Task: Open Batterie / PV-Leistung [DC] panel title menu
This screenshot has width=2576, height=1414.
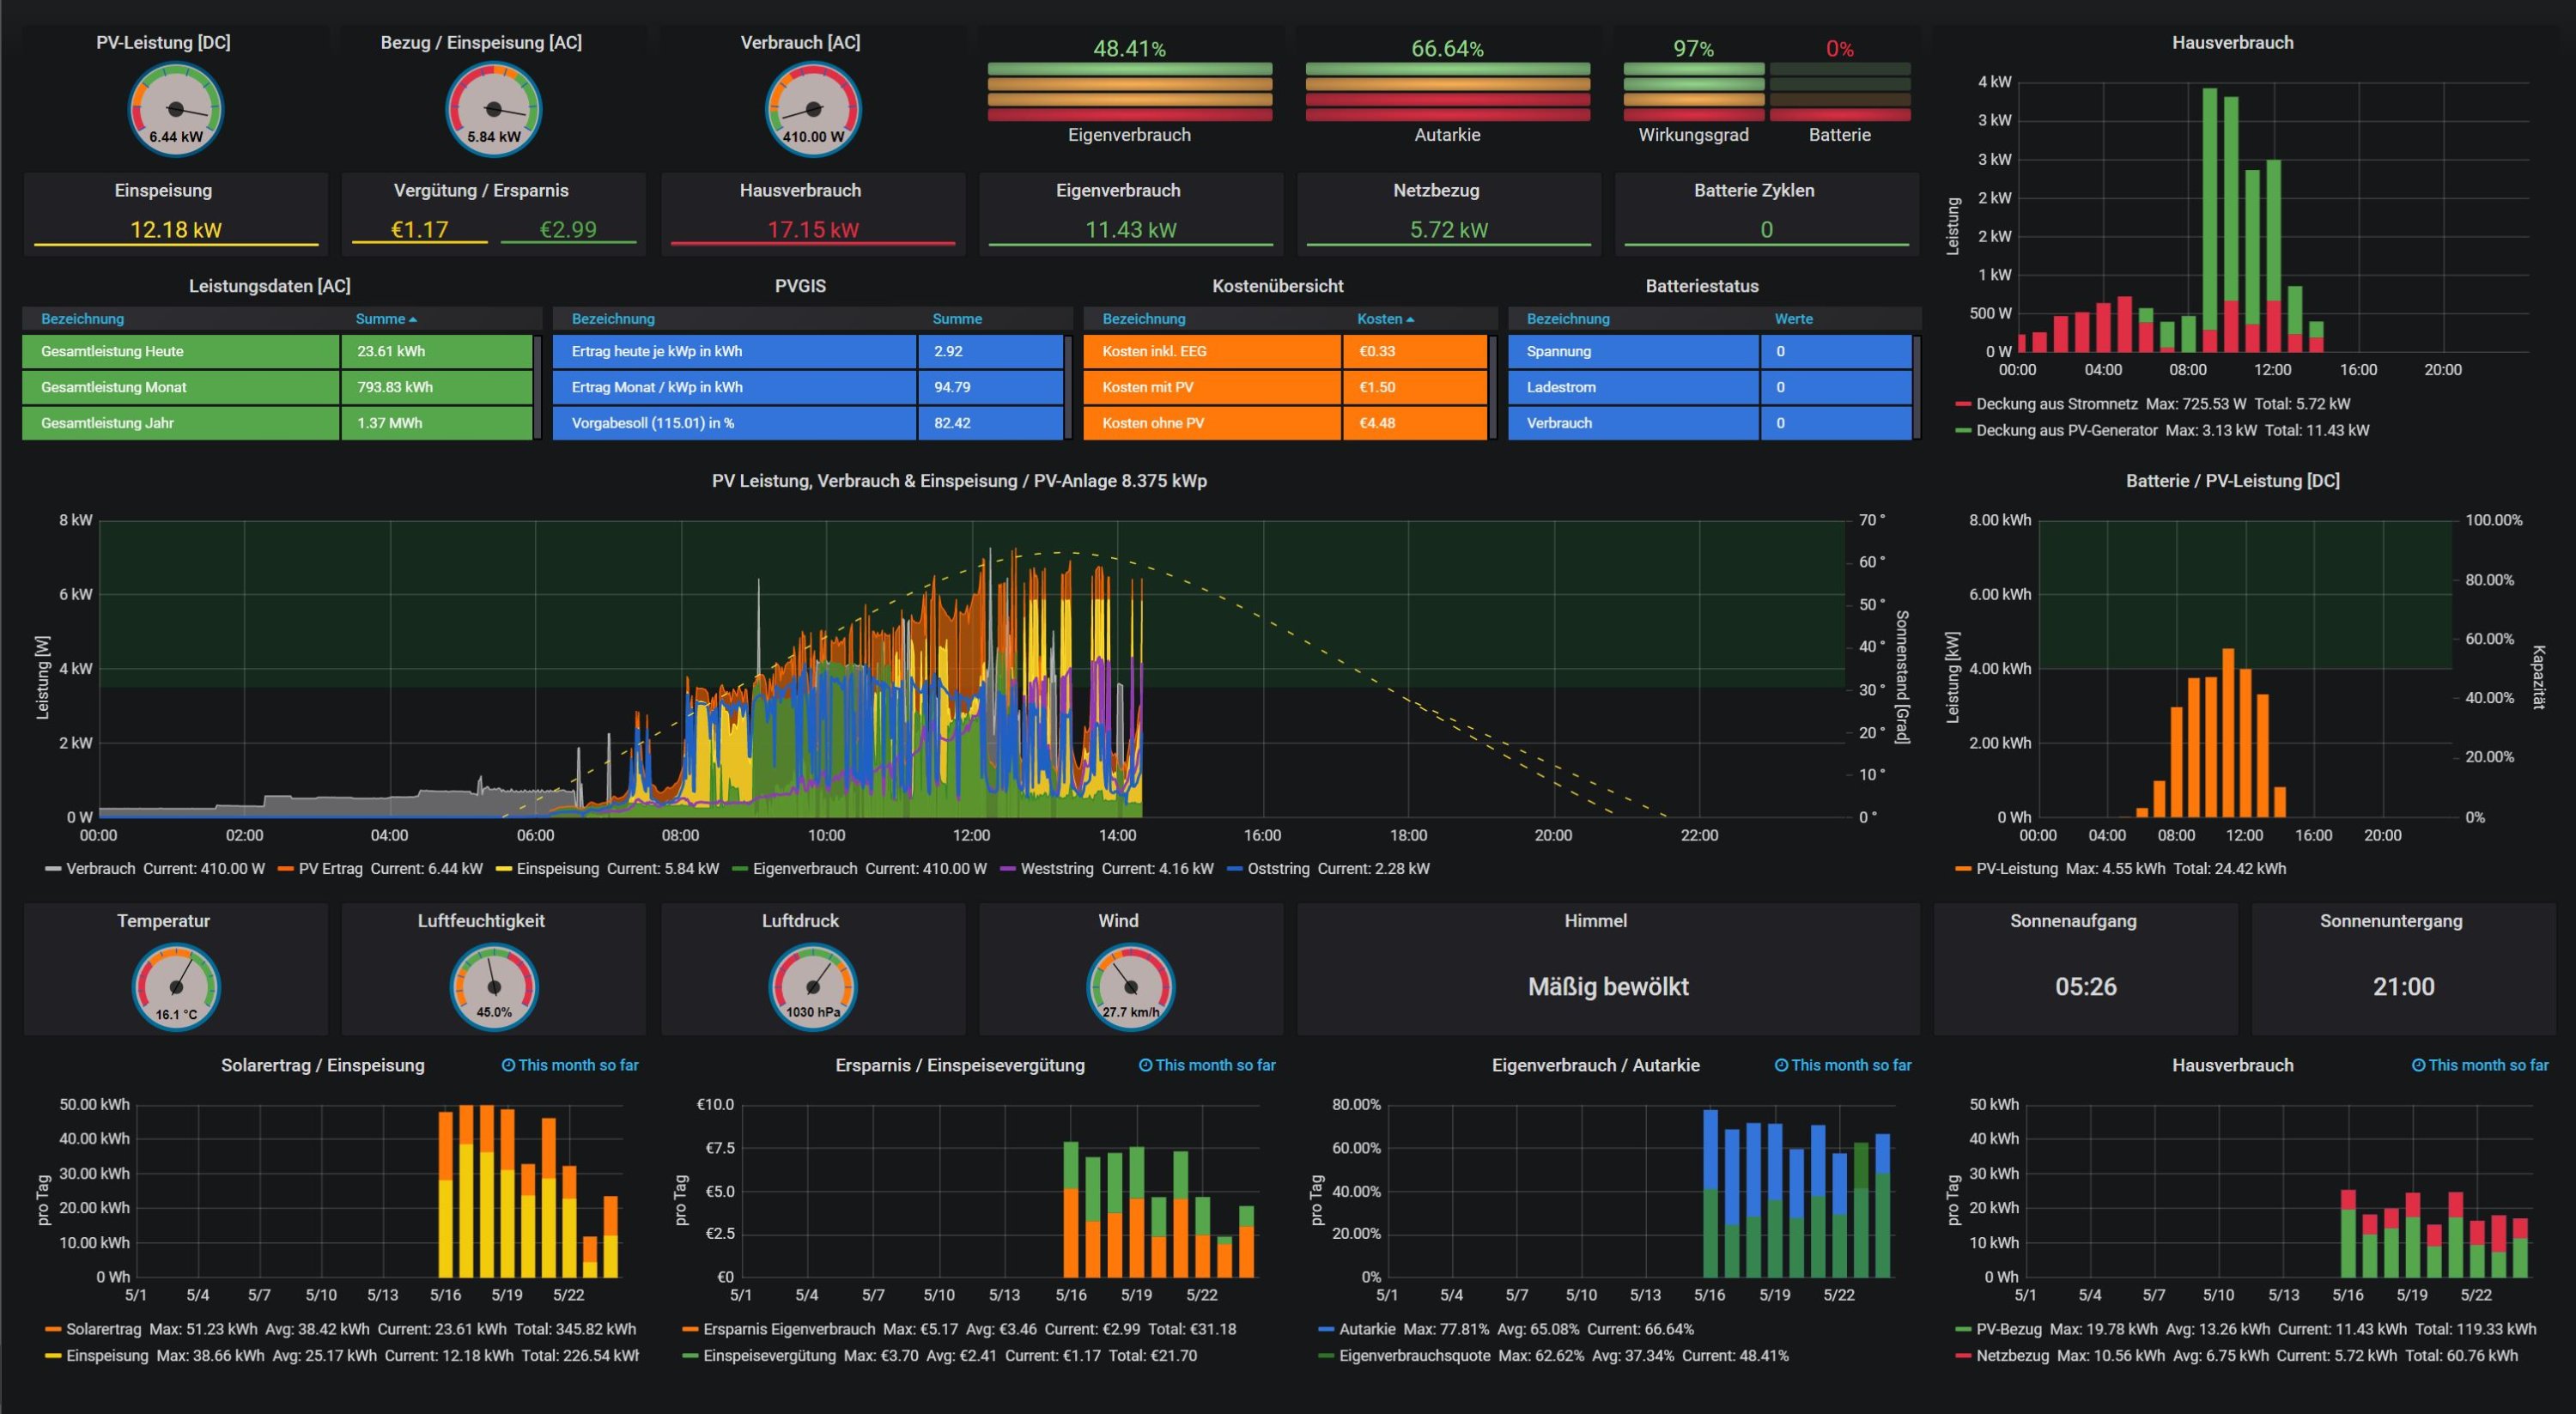Action: (2232, 481)
